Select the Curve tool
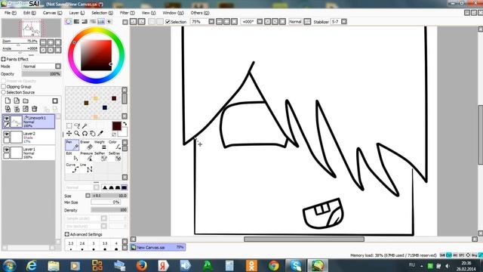483x272 pixels. (72, 168)
